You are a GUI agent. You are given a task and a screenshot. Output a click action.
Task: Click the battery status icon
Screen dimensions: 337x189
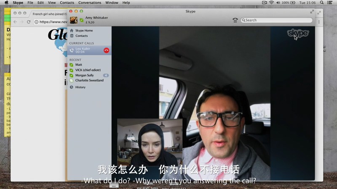[293, 3]
